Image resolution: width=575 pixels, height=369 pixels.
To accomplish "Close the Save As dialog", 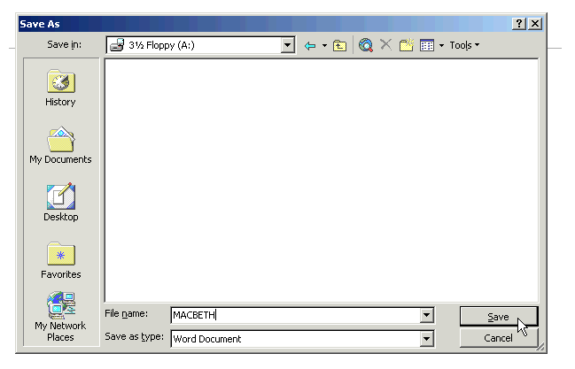I will point(535,24).
